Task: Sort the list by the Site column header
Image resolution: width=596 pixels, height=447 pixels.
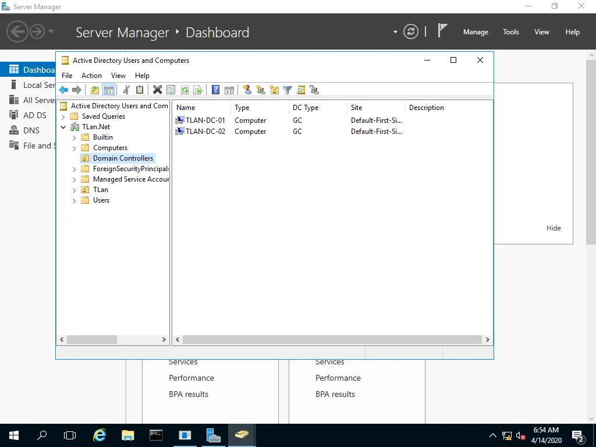Action: point(377,108)
